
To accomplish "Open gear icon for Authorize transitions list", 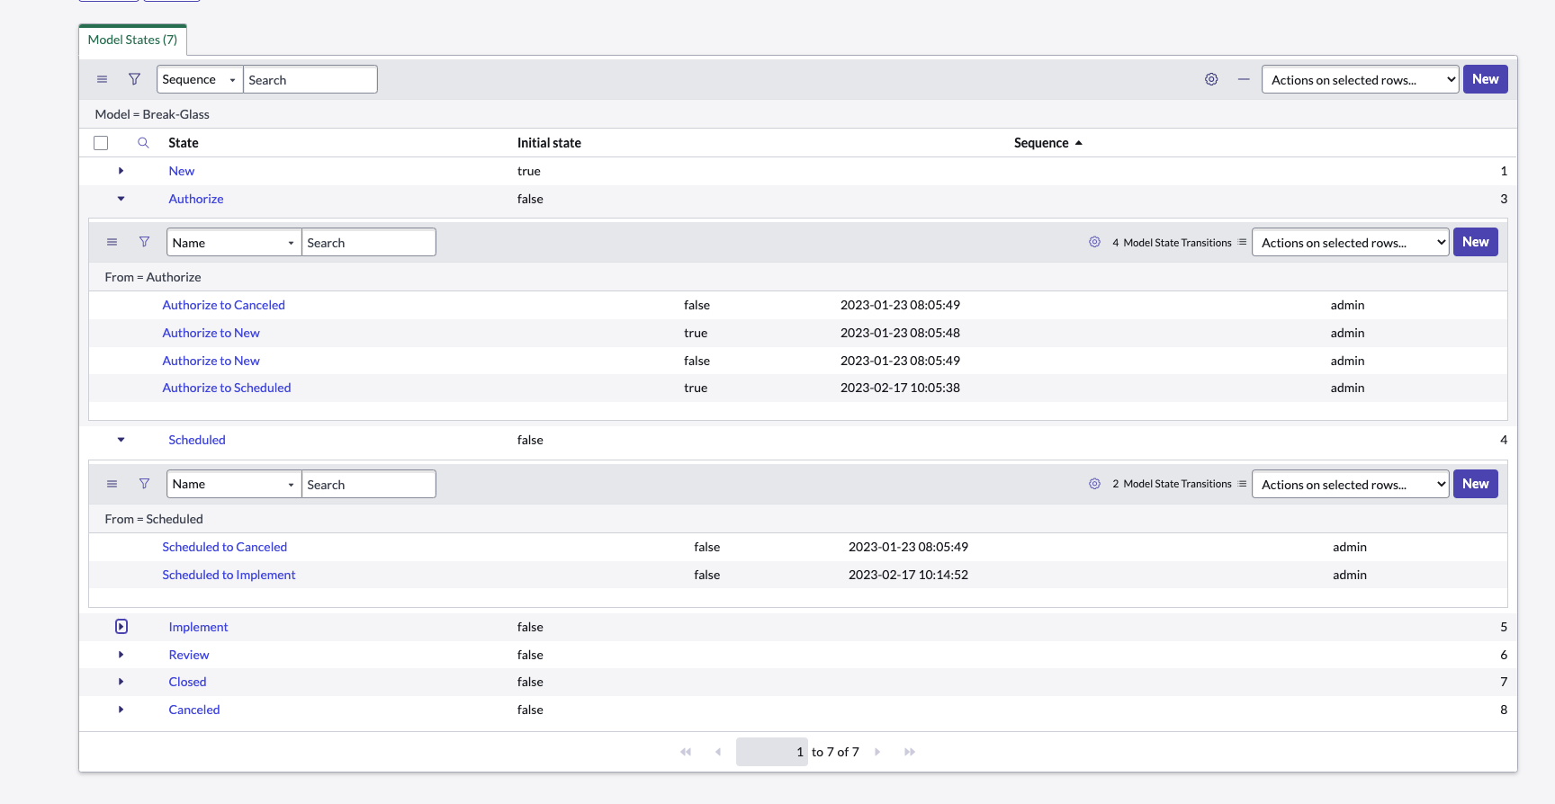I will (1094, 242).
